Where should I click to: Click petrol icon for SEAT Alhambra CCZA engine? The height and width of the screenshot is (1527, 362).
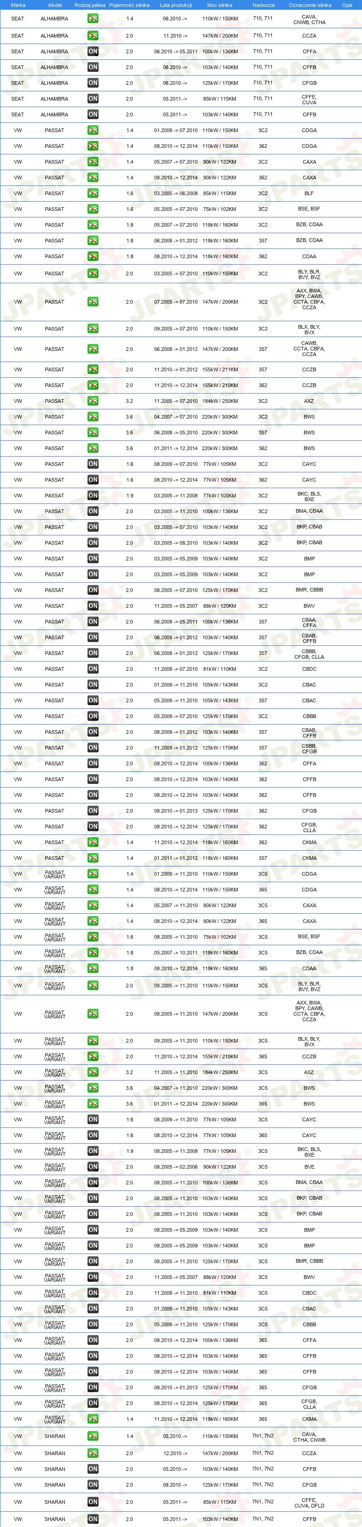(x=93, y=36)
